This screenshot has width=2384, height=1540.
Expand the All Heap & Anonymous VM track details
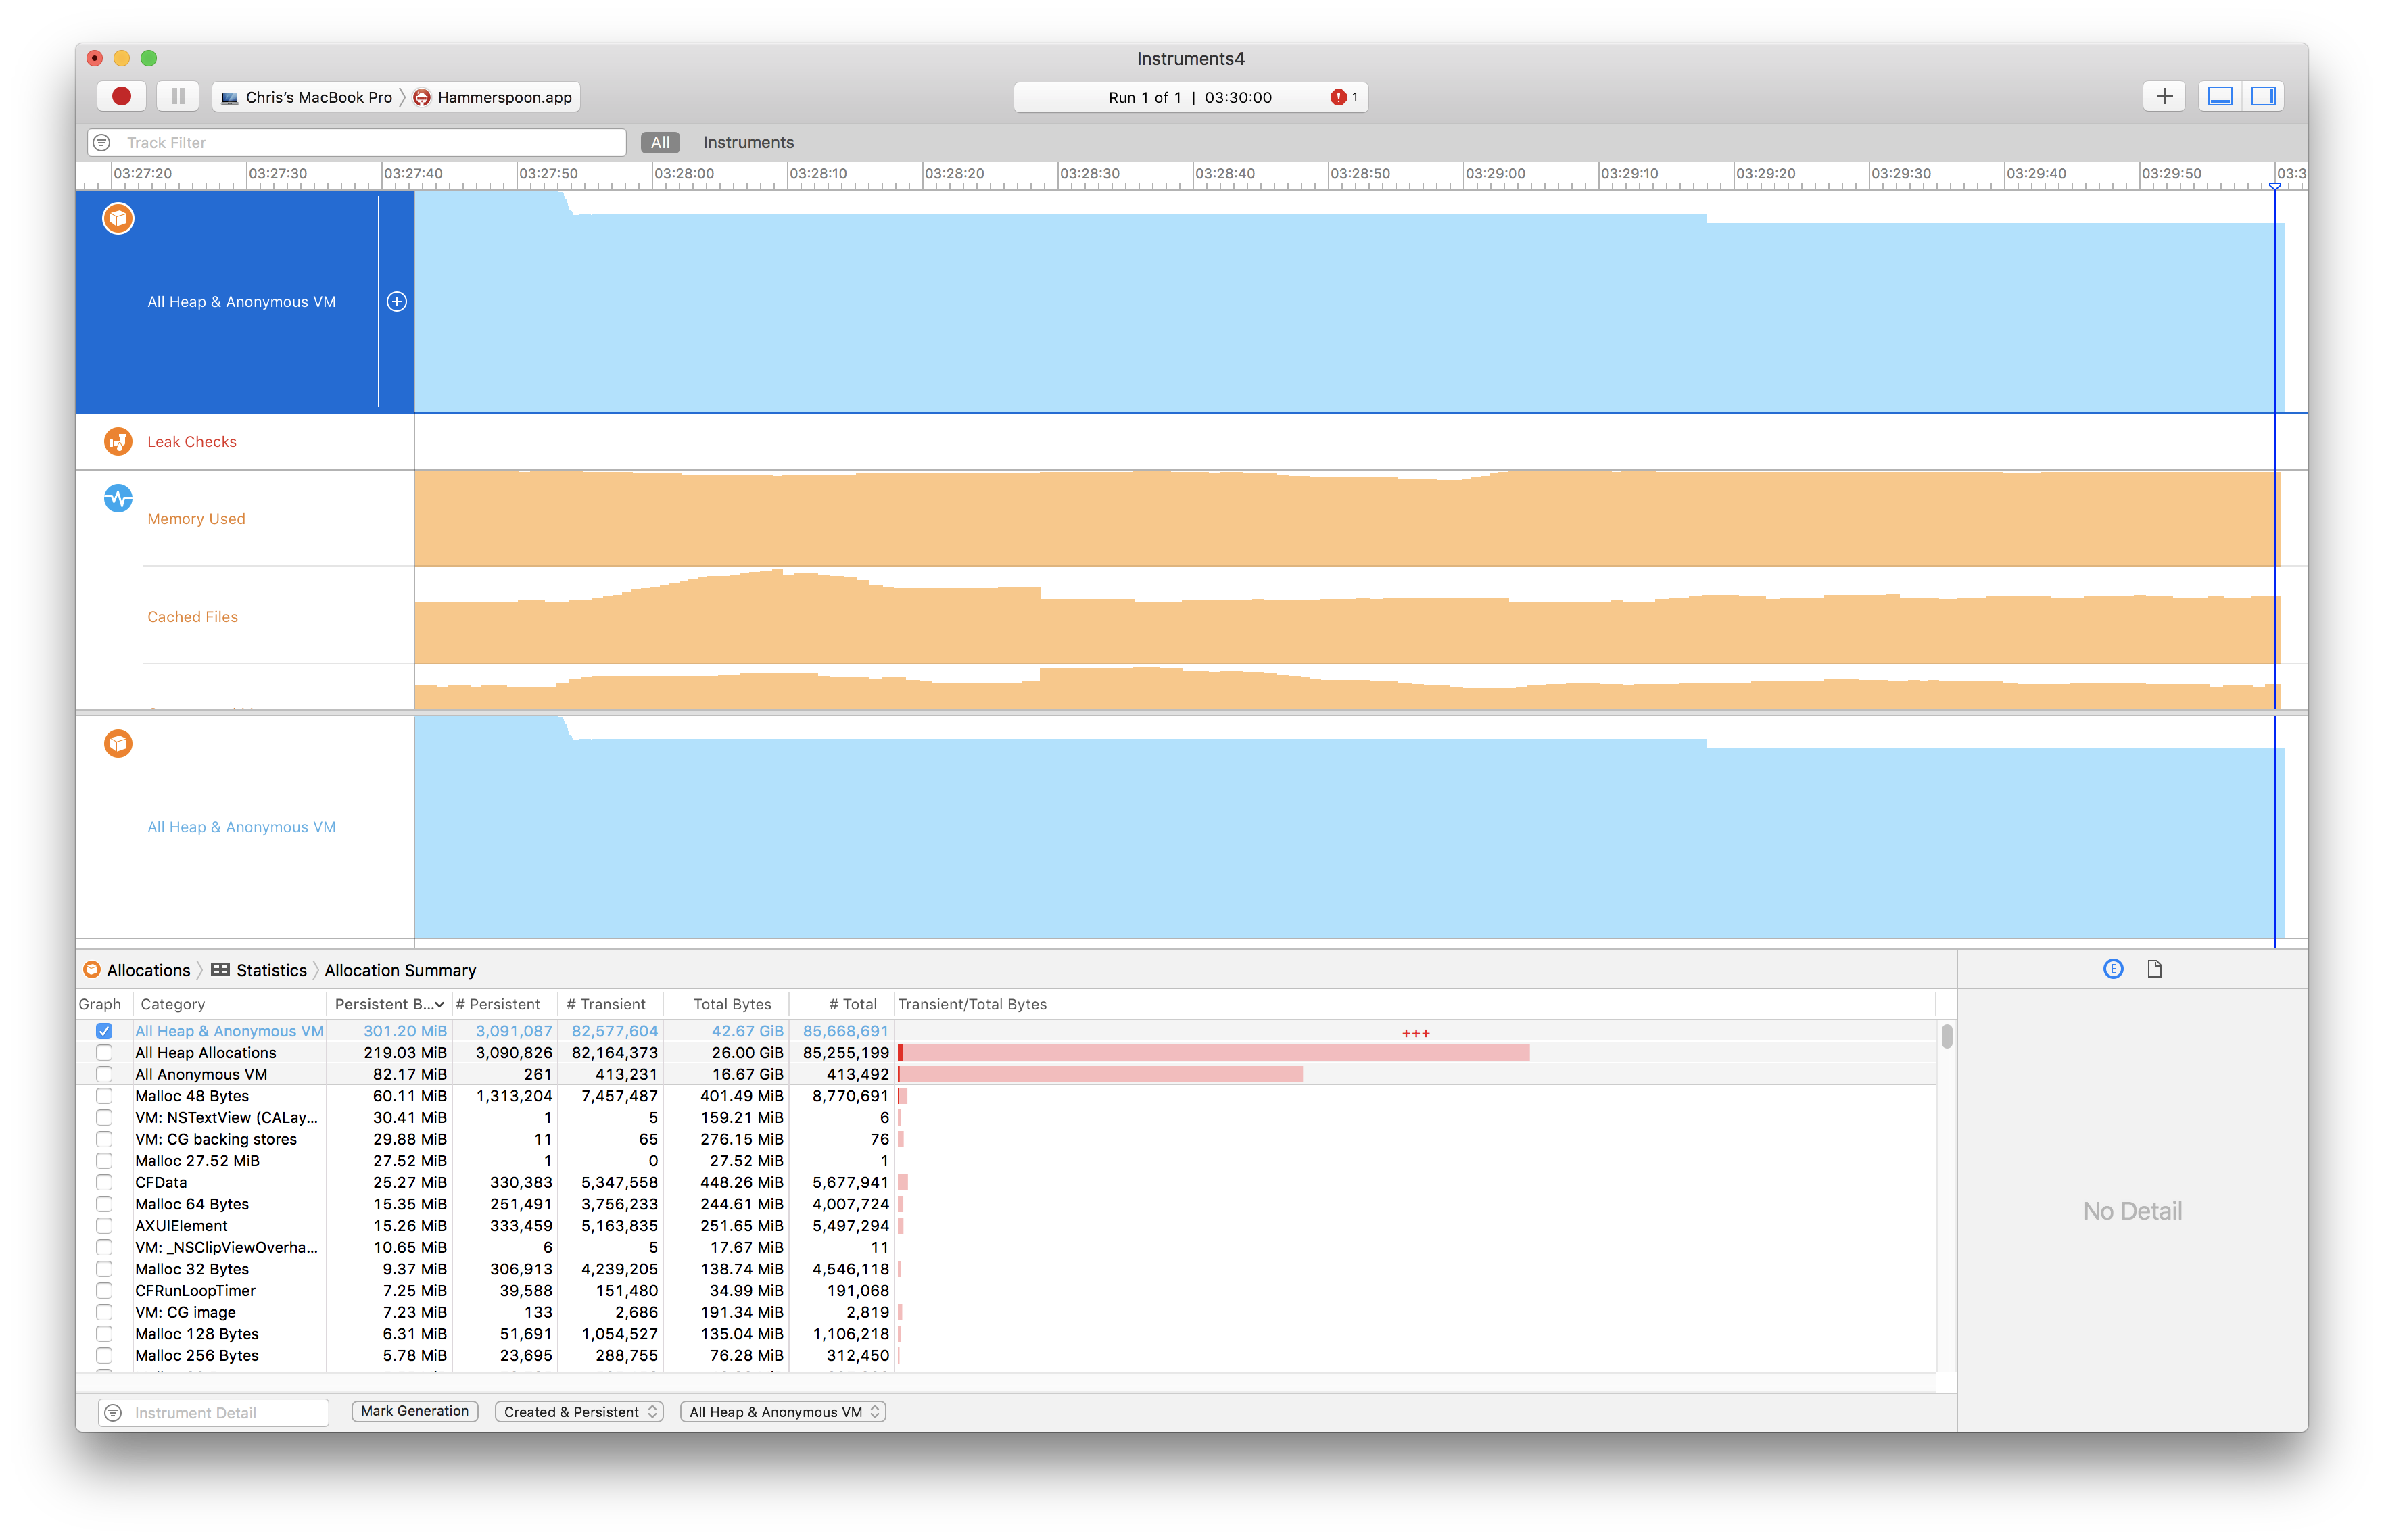[x=397, y=301]
